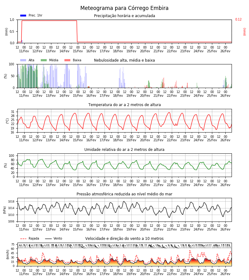This screenshot has height=280, width=249.
Task: Click the red 0.12 accumulated precipitation value
Action: point(238,19)
